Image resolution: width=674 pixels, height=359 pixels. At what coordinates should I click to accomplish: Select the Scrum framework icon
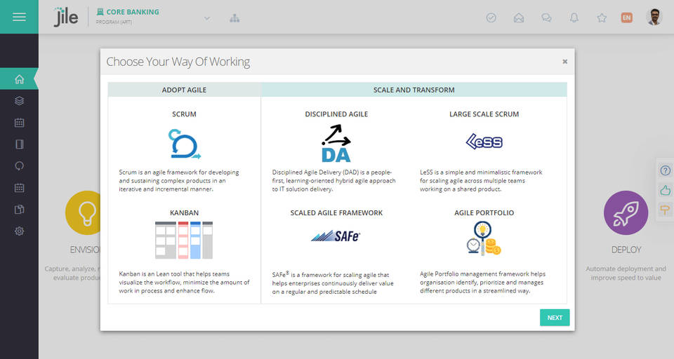(x=184, y=144)
